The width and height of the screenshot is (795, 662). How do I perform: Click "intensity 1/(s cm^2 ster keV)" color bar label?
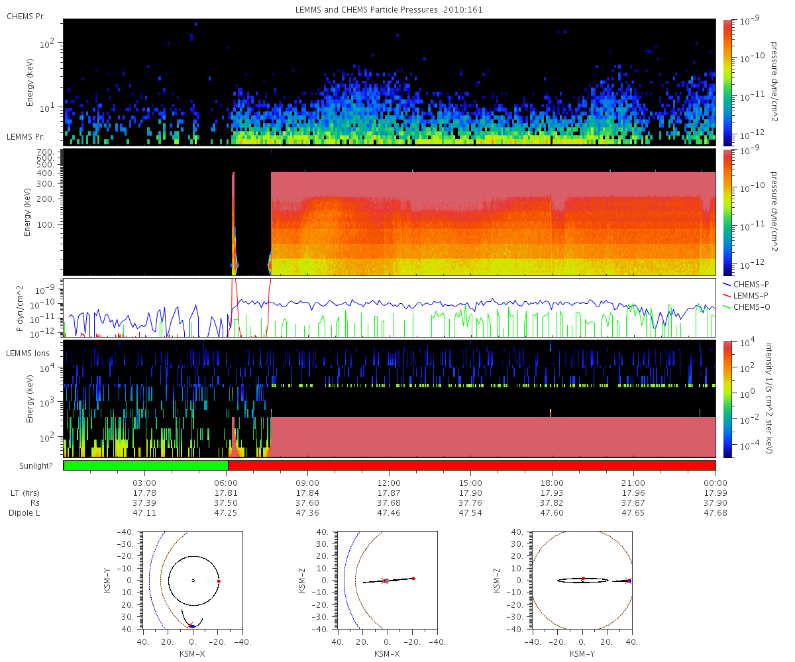[x=770, y=399]
